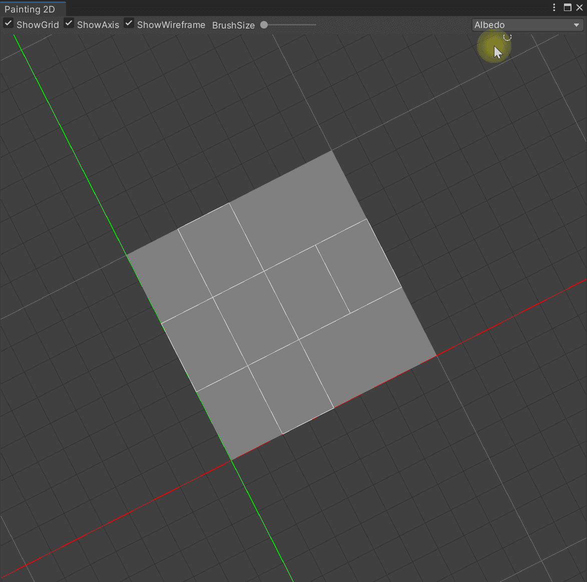This screenshot has width=587, height=582.
Task: Toggle the ShowAxis checkbox
Action: pos(69,24)
